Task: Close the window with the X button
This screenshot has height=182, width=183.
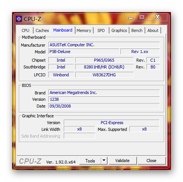Action: click(x=157, y=17)
